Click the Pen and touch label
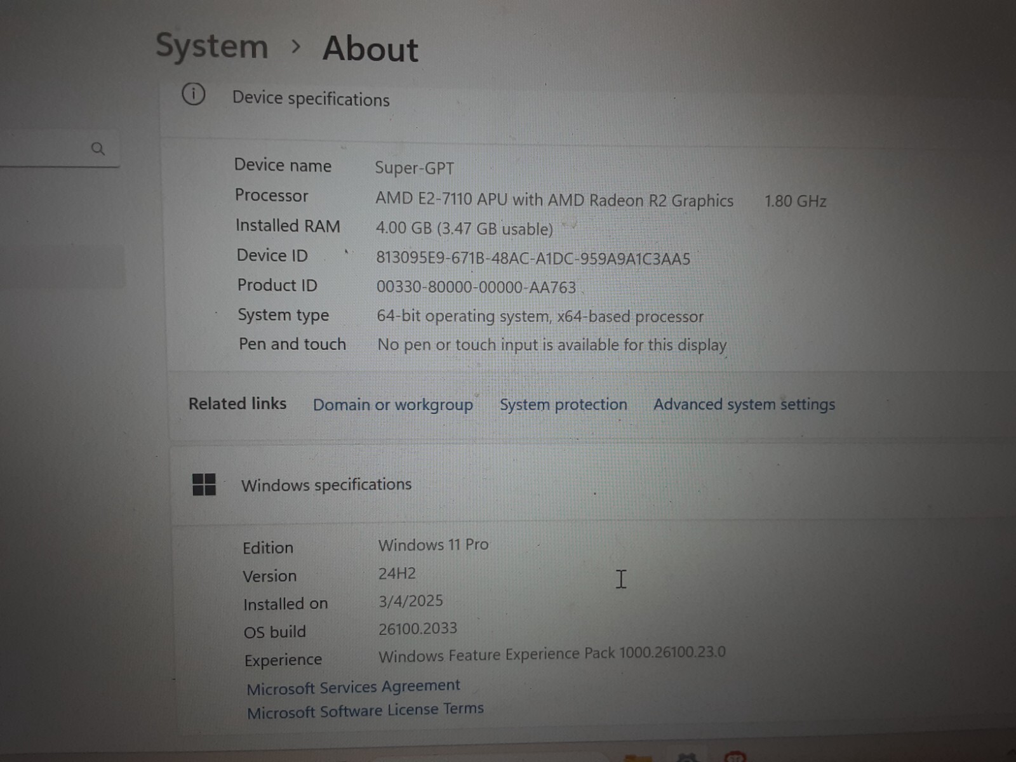Viewport: 1016px width, 762px height. point(292,344)
